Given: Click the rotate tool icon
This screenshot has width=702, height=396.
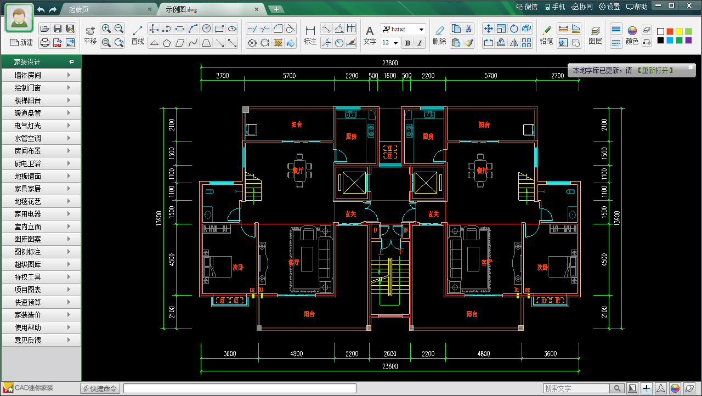Looking at the screenshot, I should pos(514,29).
